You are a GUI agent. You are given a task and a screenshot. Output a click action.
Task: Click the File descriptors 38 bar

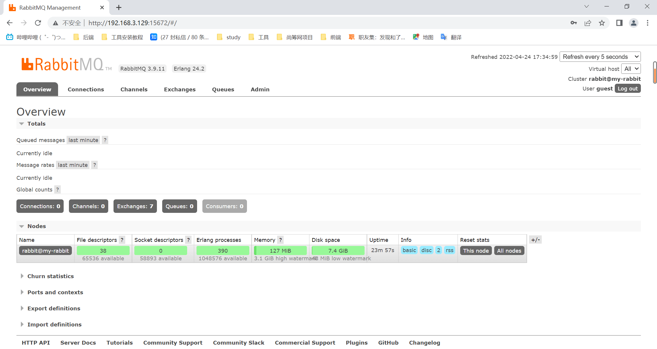(x=103, y=251)
